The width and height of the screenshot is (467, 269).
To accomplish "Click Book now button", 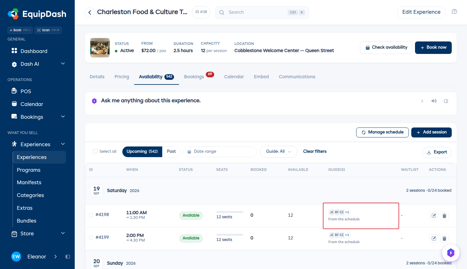I will [x=433, y=48].
